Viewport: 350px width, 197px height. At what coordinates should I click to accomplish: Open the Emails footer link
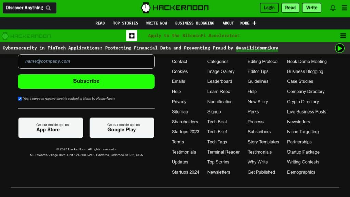178,81
